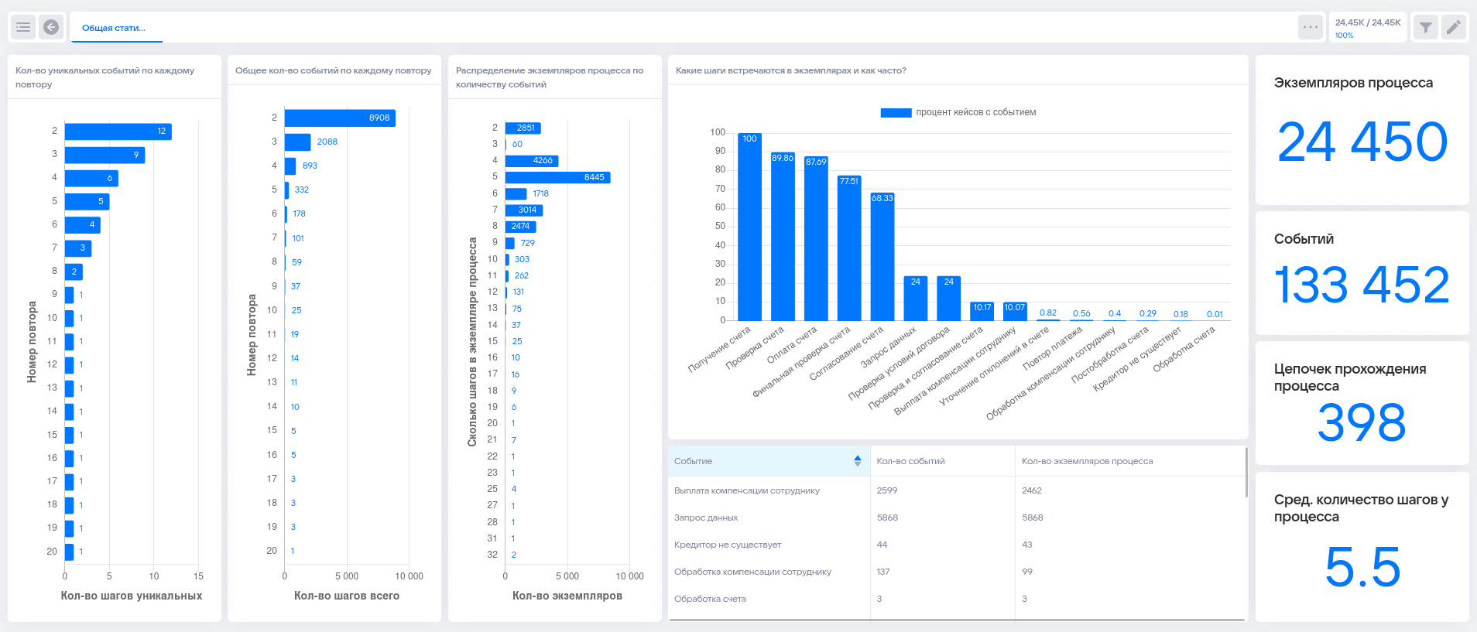The width and height of the screenshot is (1477, 632).
Task: Click the title Какие шаги встречаются в экземплярах
Action: [x=790, y=70]
